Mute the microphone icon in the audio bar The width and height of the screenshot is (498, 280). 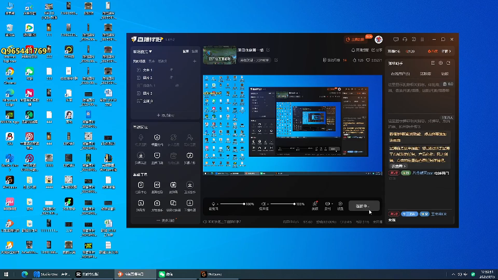[213, 204]
